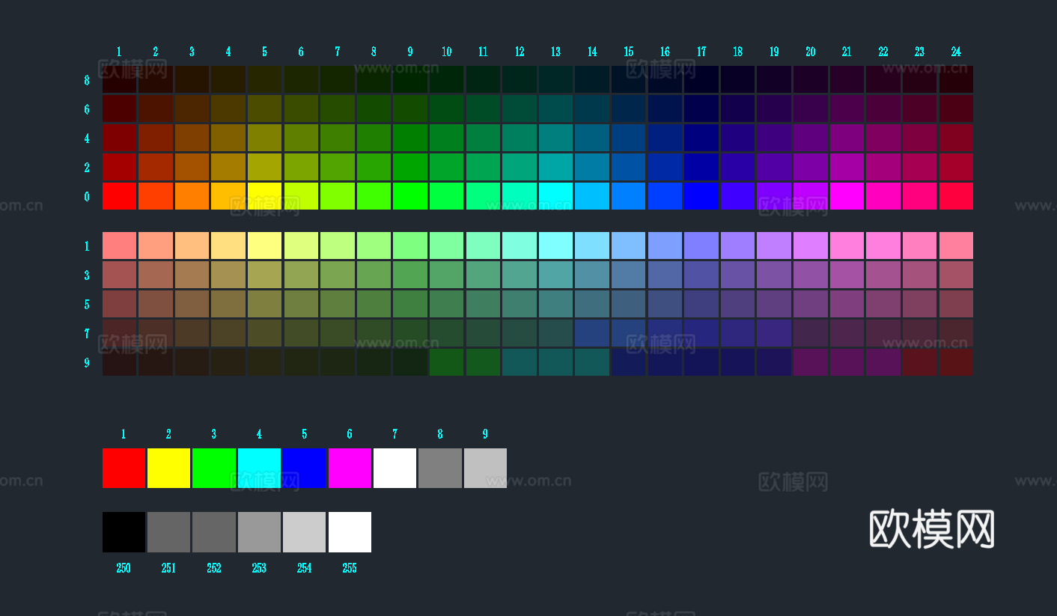1057x616 pixels.
Task: Pick the muted purple swatch at column 20, row 5
Action: pos(810,304)
